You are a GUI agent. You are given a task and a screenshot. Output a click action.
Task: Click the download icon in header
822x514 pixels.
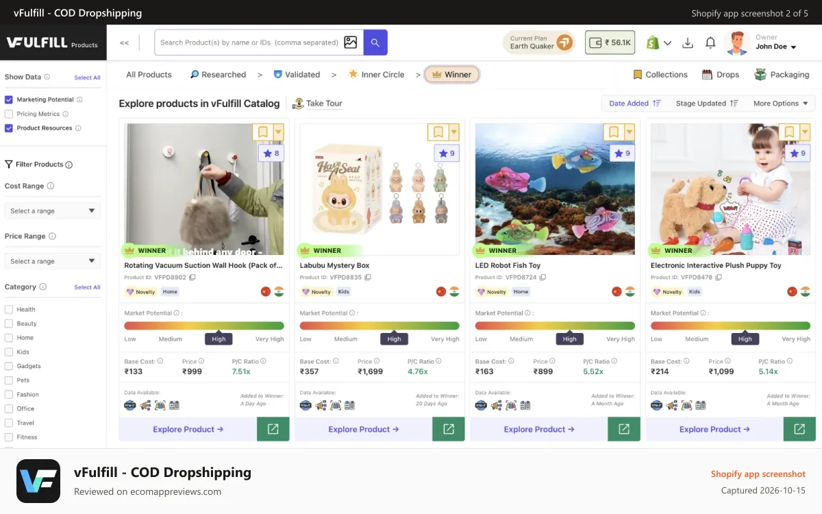tap(688, 42)
